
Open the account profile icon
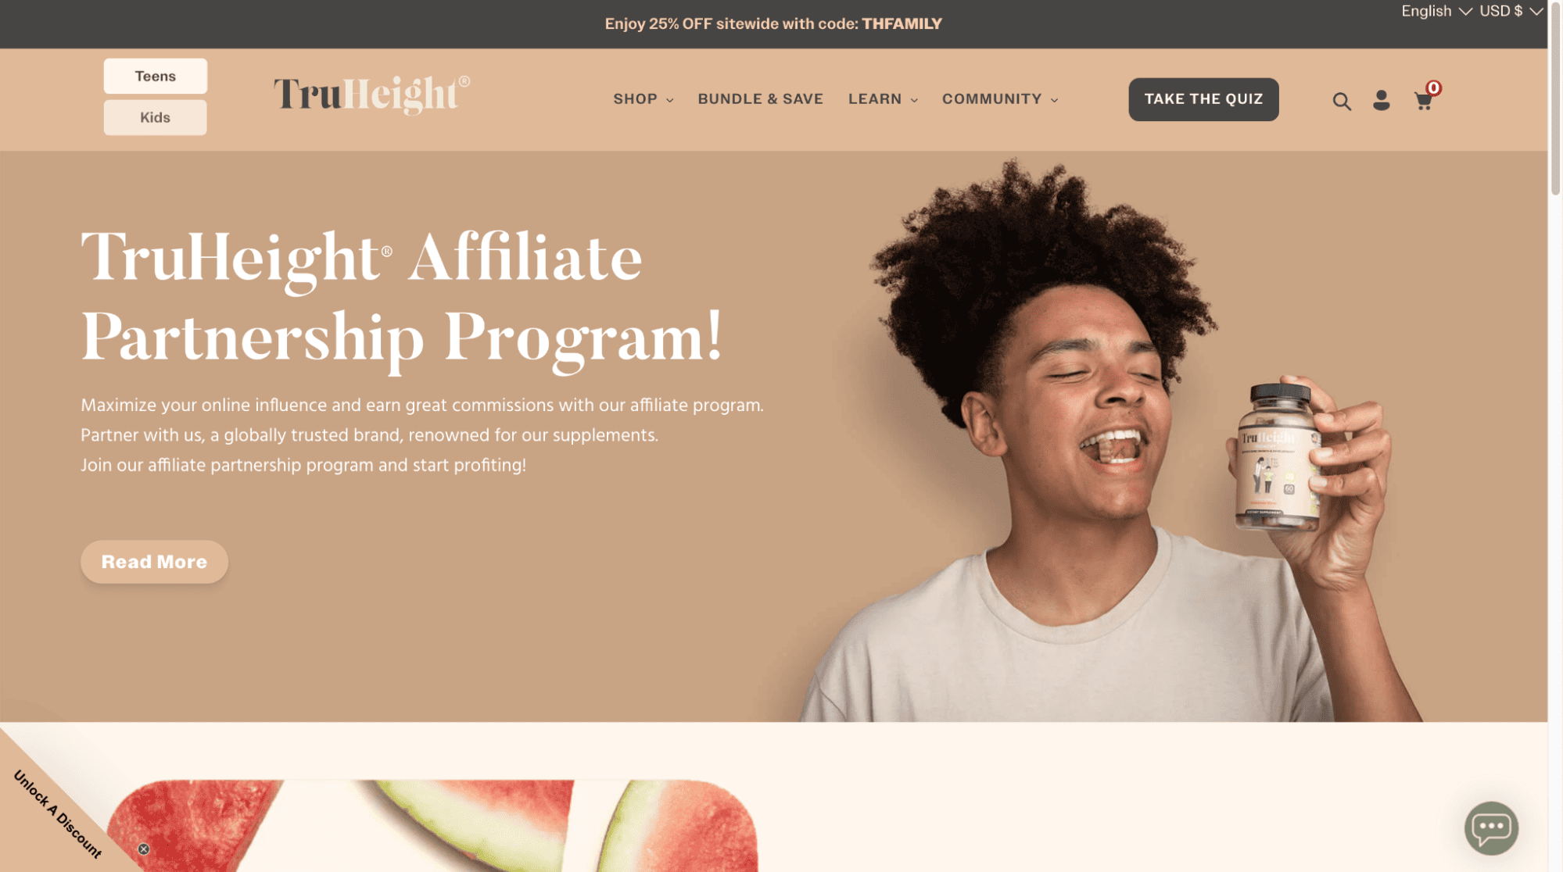coord(1382,100)
